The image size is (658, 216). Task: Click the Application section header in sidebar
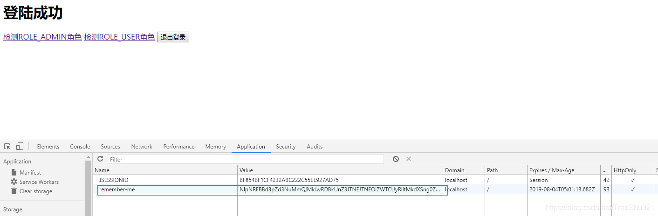17,162
